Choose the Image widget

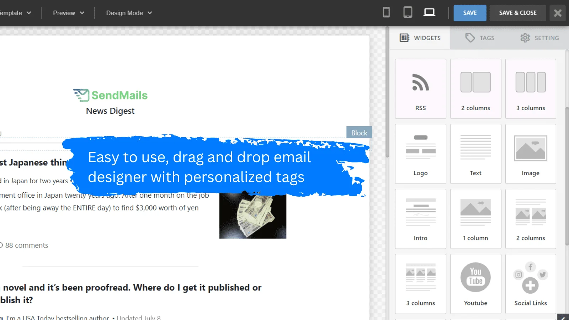click(x=531, y=154)
